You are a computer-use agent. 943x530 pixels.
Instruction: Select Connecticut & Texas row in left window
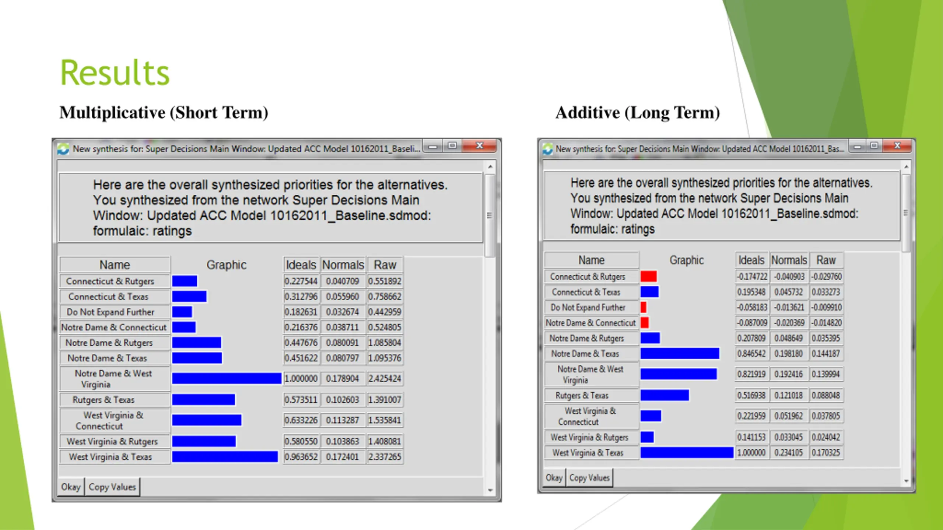tap(115, 297)
